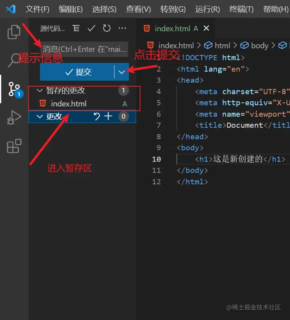This screenshot has width=290, height=320.
Task: Open the 选择(S) menu
Action: click(x=104, y=9)
